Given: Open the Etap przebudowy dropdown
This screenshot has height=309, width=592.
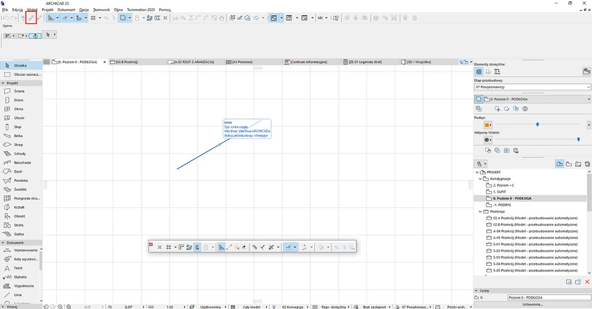Looking at the screenshot, I should (532, 87).
